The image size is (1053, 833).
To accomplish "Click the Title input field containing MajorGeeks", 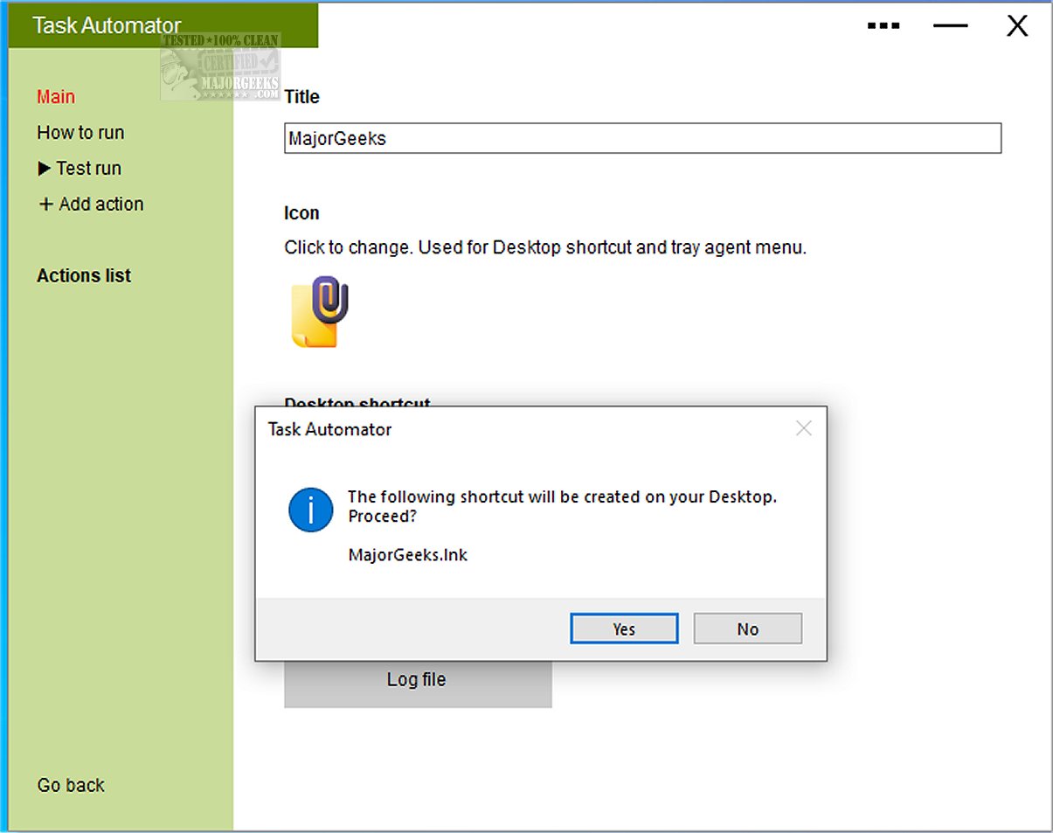I will point(642,138).
